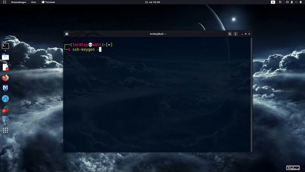
Task: Open the network status icon in top bar
Action: [x=287, y=2]
